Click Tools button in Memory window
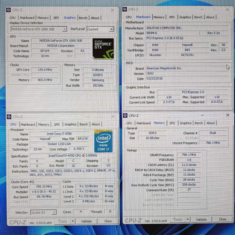 click(178, 219)
